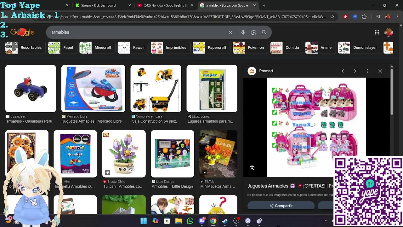Open the blue zm extension icon
The image size is (403, 227).
pos(355,17)
